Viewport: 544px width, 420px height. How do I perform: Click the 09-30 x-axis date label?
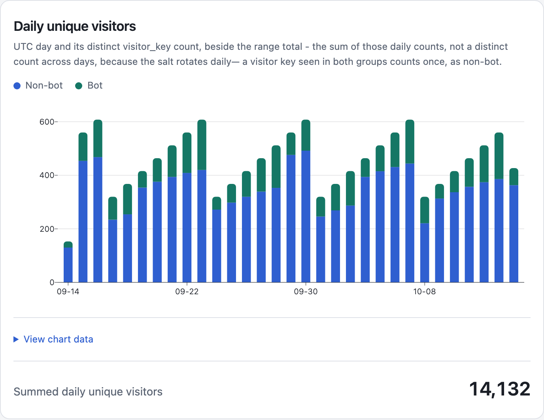click(306, 292)
